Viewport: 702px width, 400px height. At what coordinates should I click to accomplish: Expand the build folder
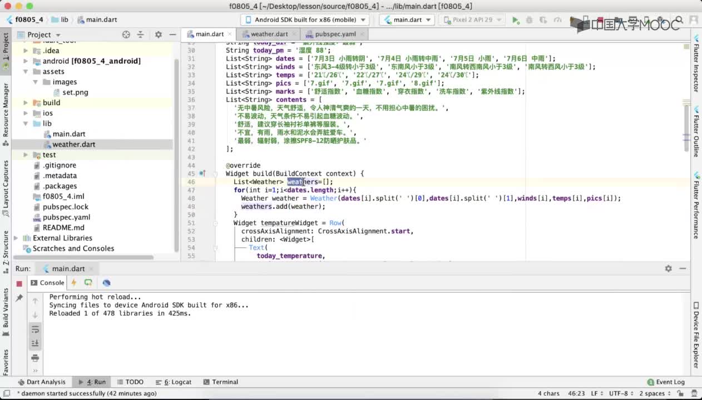tap(26, 103)
